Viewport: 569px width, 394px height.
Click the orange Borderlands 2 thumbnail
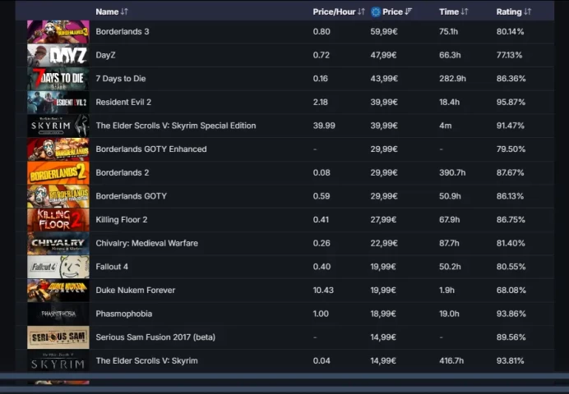click(x=58, y=172)
